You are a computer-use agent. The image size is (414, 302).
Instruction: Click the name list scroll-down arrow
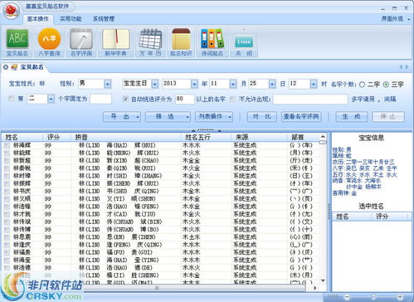pos(323,280)
